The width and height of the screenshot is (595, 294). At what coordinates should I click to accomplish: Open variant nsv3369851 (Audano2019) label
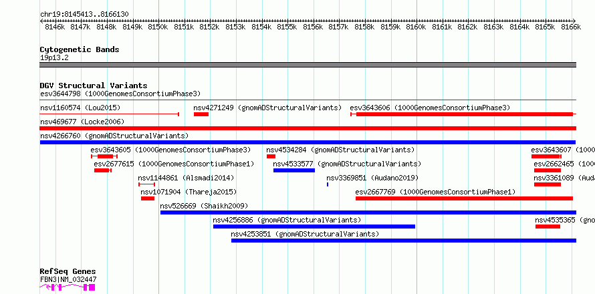click(372, 178)
